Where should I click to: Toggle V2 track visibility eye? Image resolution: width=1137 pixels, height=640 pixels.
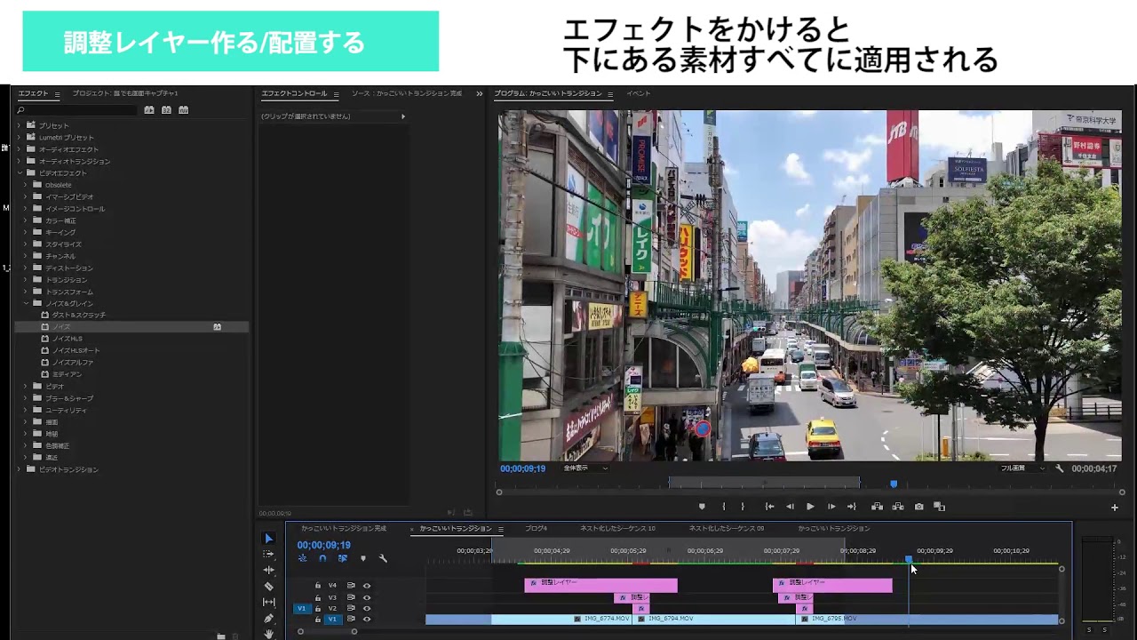pyautogui.click(x=367, y=608)
